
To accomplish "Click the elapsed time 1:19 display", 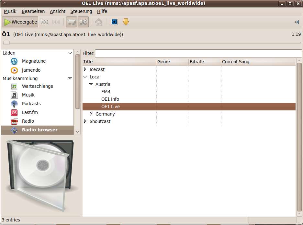I will coord(296,35).
